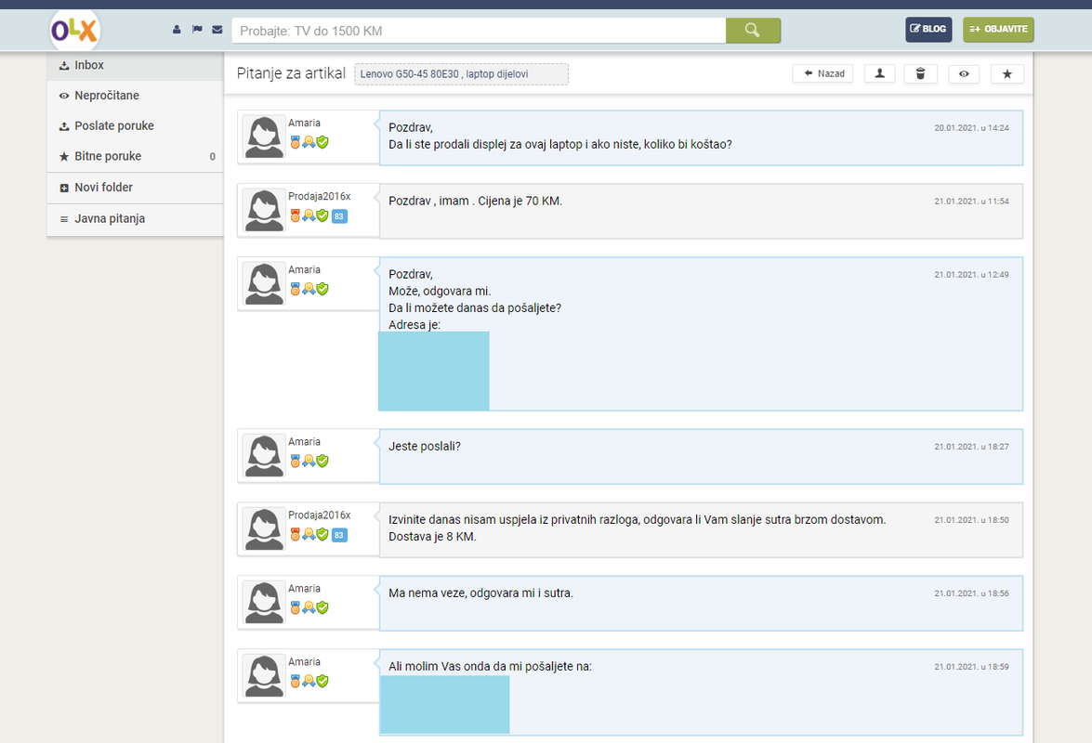Click Amaria avatar in first message
The width and height of the screenshot is (1092, 743).
[x=264, y=137]
